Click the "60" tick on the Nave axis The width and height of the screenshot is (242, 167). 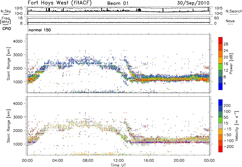point(216,18)
